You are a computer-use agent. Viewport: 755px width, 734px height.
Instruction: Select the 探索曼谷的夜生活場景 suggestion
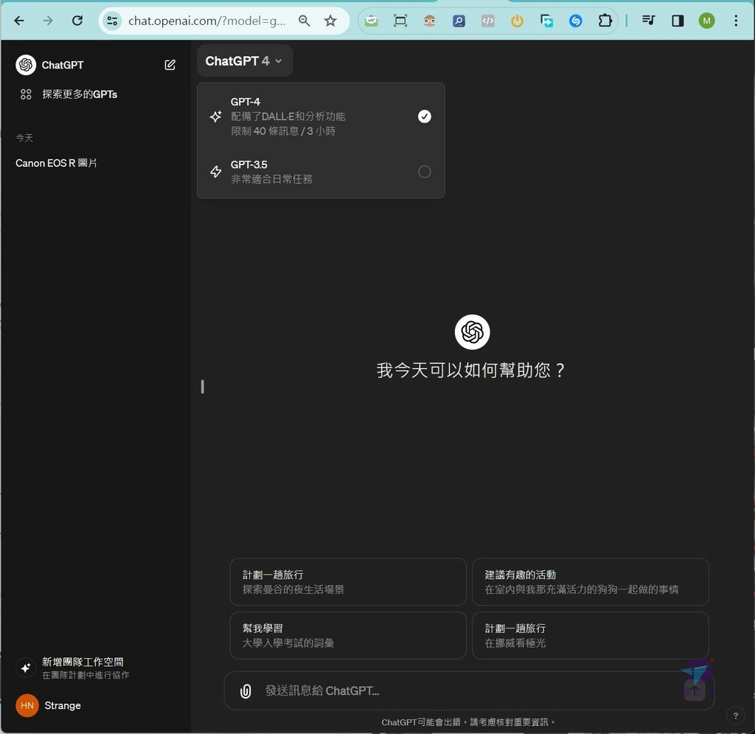(348, 582)
